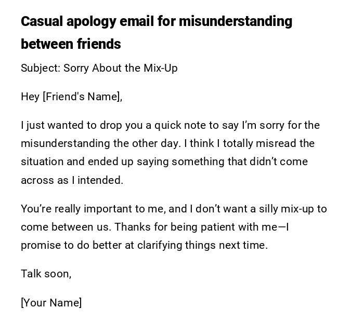
Task: Click the heading "Casual apology email" title
Action: (x=156, y=21)
